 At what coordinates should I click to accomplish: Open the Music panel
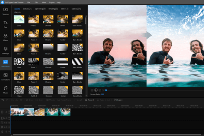click(5, 89)
